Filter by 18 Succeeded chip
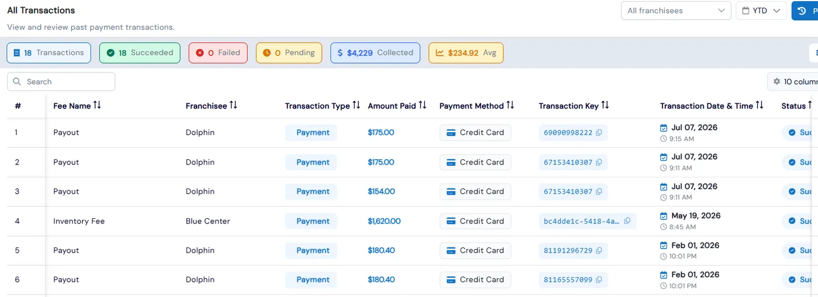 [140, 53]
